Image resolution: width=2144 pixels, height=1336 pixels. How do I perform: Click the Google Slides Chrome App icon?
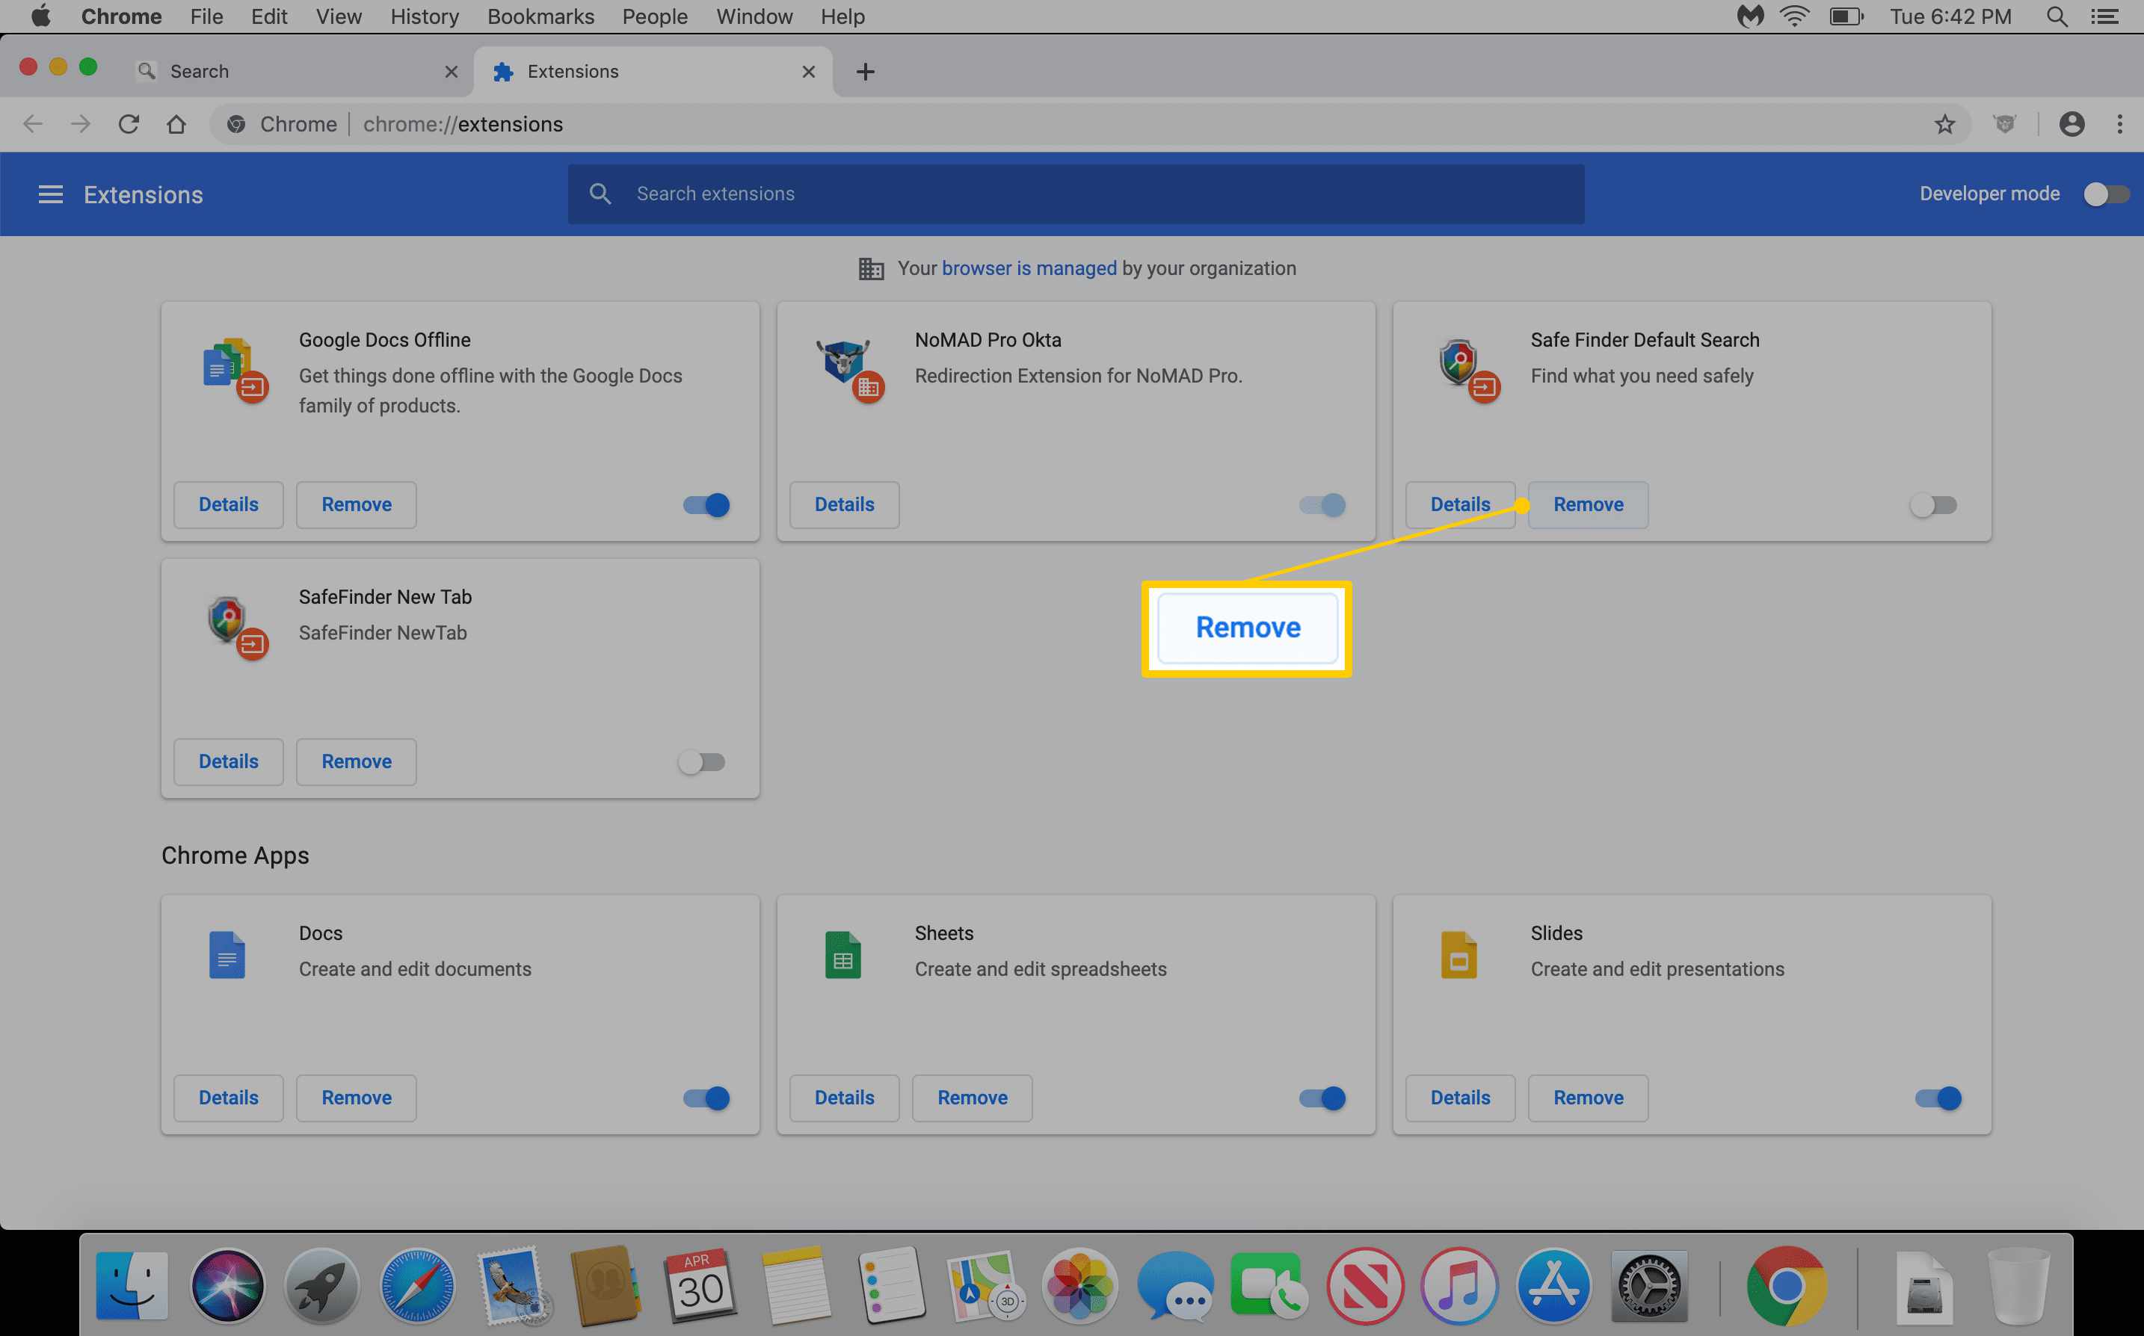(x=1459, y=951)
